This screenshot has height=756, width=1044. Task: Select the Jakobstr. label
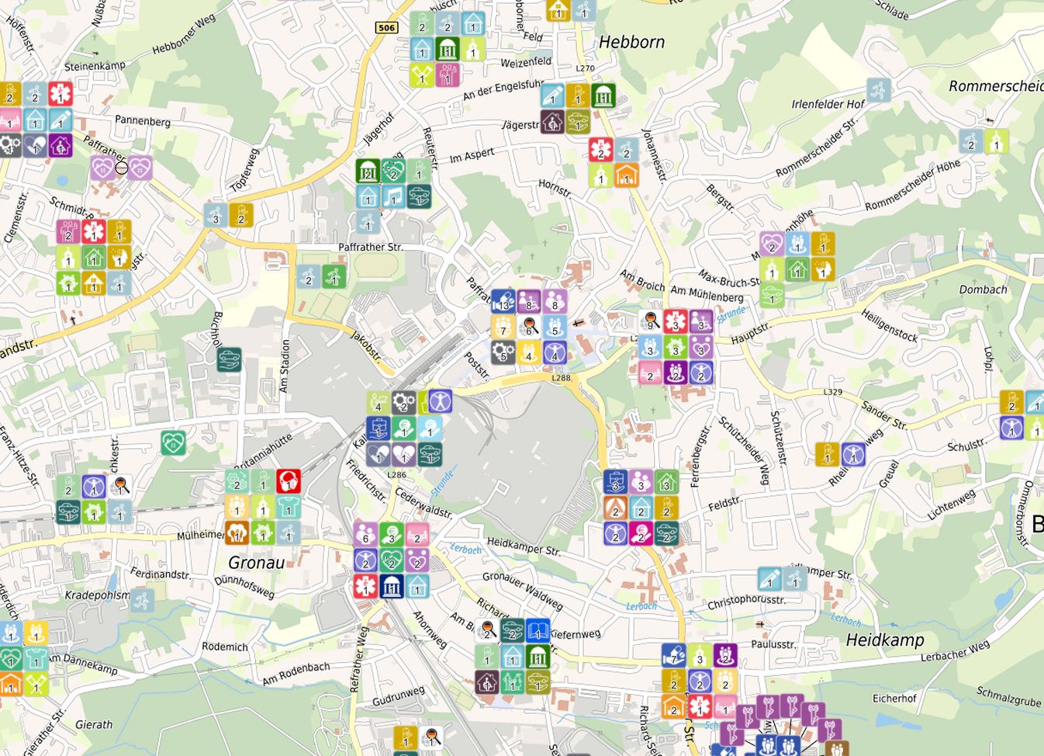tap(367, 347)
